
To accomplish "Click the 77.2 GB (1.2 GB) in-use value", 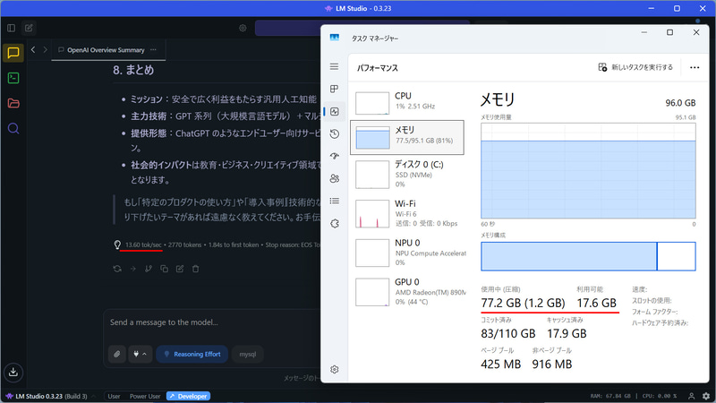I will (523, 303).
